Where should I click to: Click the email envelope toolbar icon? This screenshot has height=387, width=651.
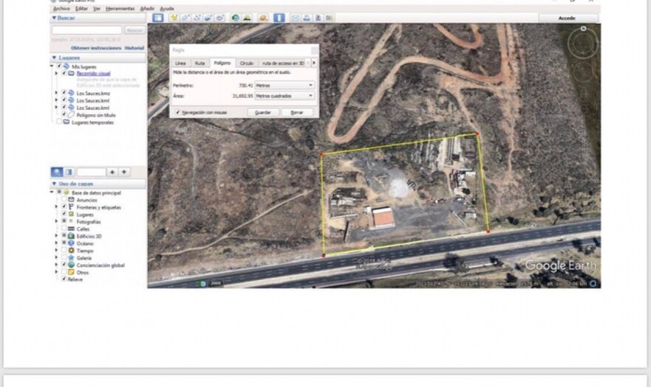[x=296, y=18]
